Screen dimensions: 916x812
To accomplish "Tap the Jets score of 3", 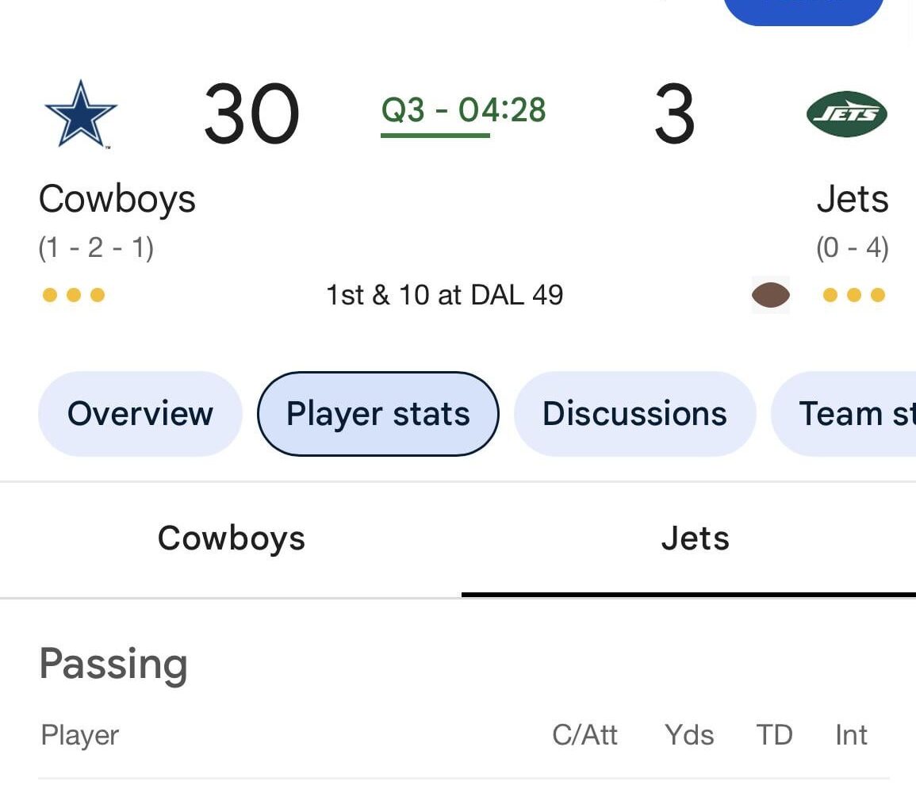I will pos(674,115).
